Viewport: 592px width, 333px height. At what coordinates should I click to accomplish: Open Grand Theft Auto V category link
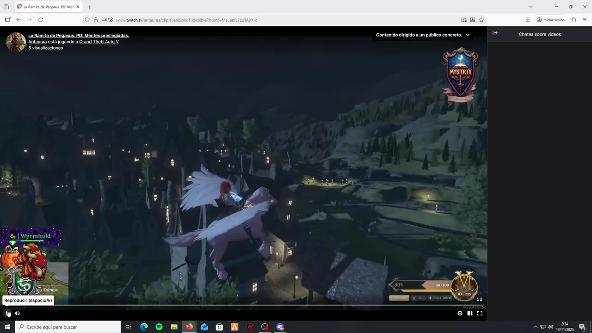coord(99,42)
